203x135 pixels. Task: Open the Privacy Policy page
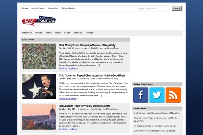click(68, 8)
